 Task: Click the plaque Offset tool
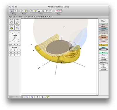[x=18, y=22]
